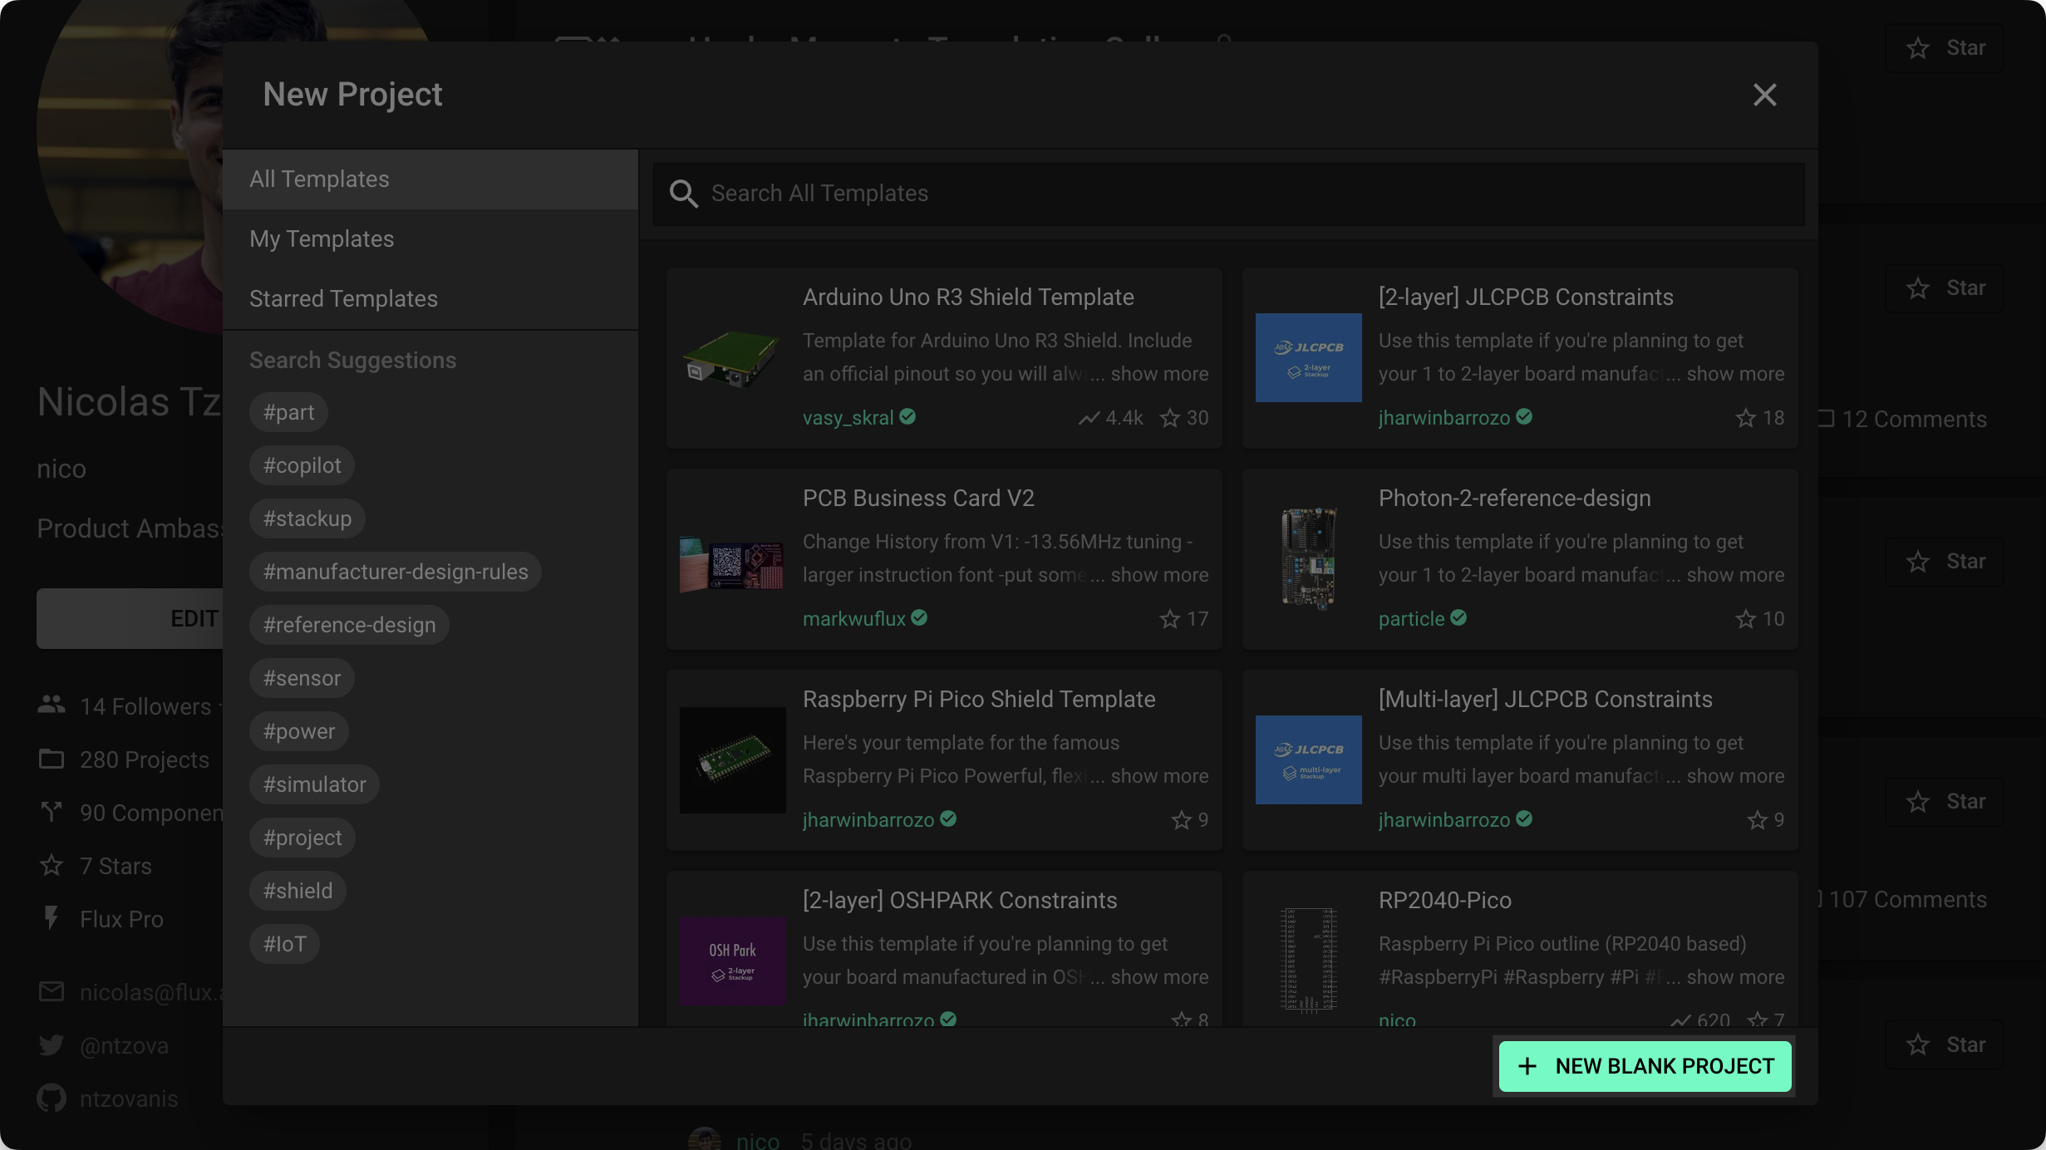Expand Raspberry Pi Pico Shield show more
Image resolution: width=2046 pixels, height=1150 pixels.
[1159, 777]
